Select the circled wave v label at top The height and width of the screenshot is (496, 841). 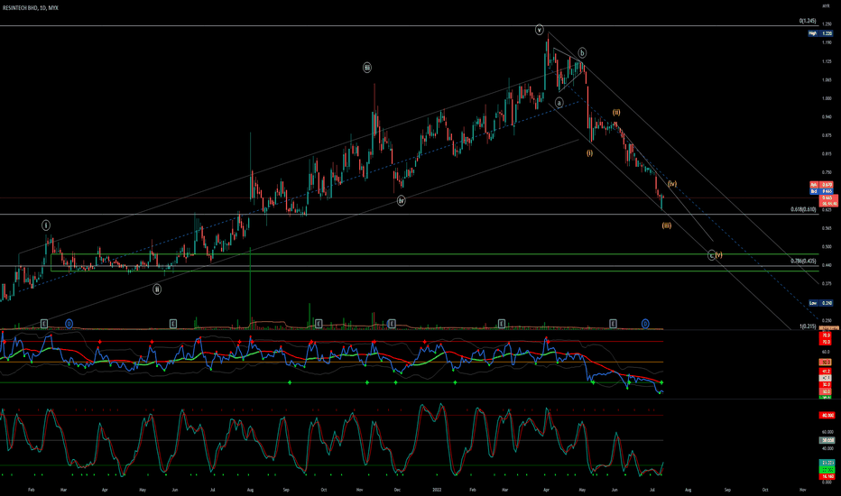coord(540,30)
